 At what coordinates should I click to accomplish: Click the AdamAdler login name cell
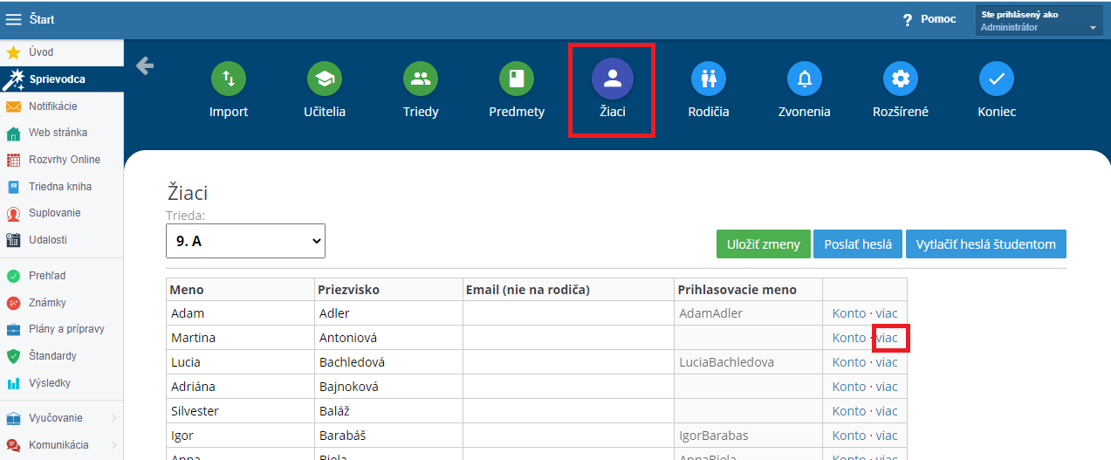pyautogui.click(x=748, y=313)
